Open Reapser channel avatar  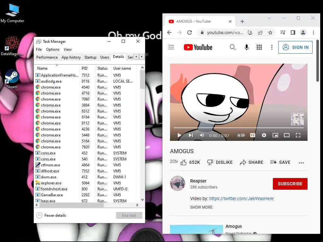(178, 183)
